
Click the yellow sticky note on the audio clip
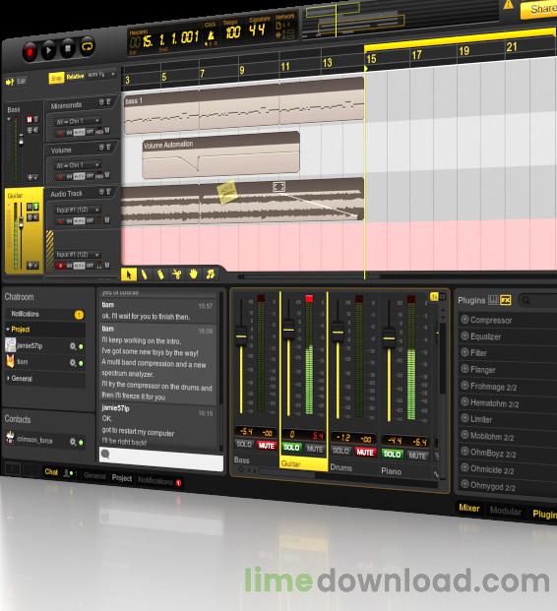coord(226,191)
